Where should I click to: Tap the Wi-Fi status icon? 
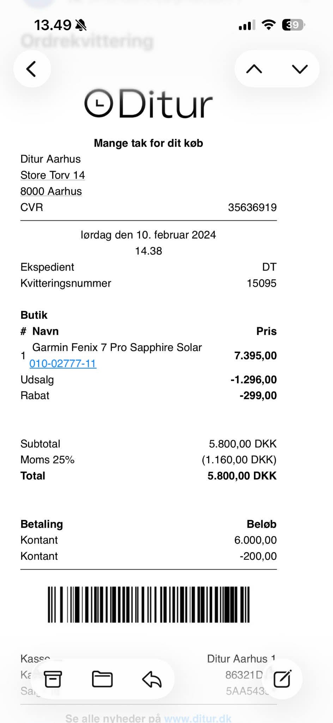point(268,25)
